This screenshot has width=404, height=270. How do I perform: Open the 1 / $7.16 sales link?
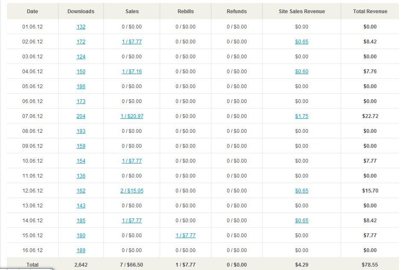pyautogui.click(x=132, y=72)
